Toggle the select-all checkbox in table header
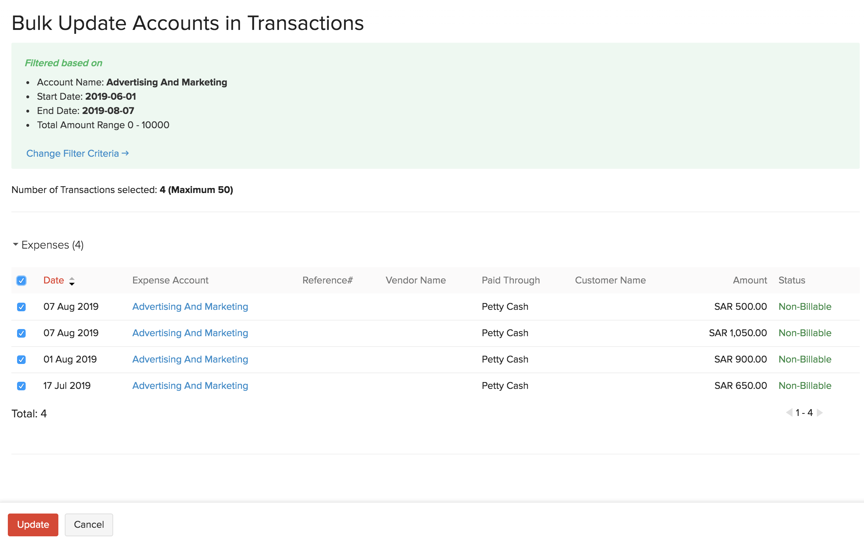 (x=21, y=280)
